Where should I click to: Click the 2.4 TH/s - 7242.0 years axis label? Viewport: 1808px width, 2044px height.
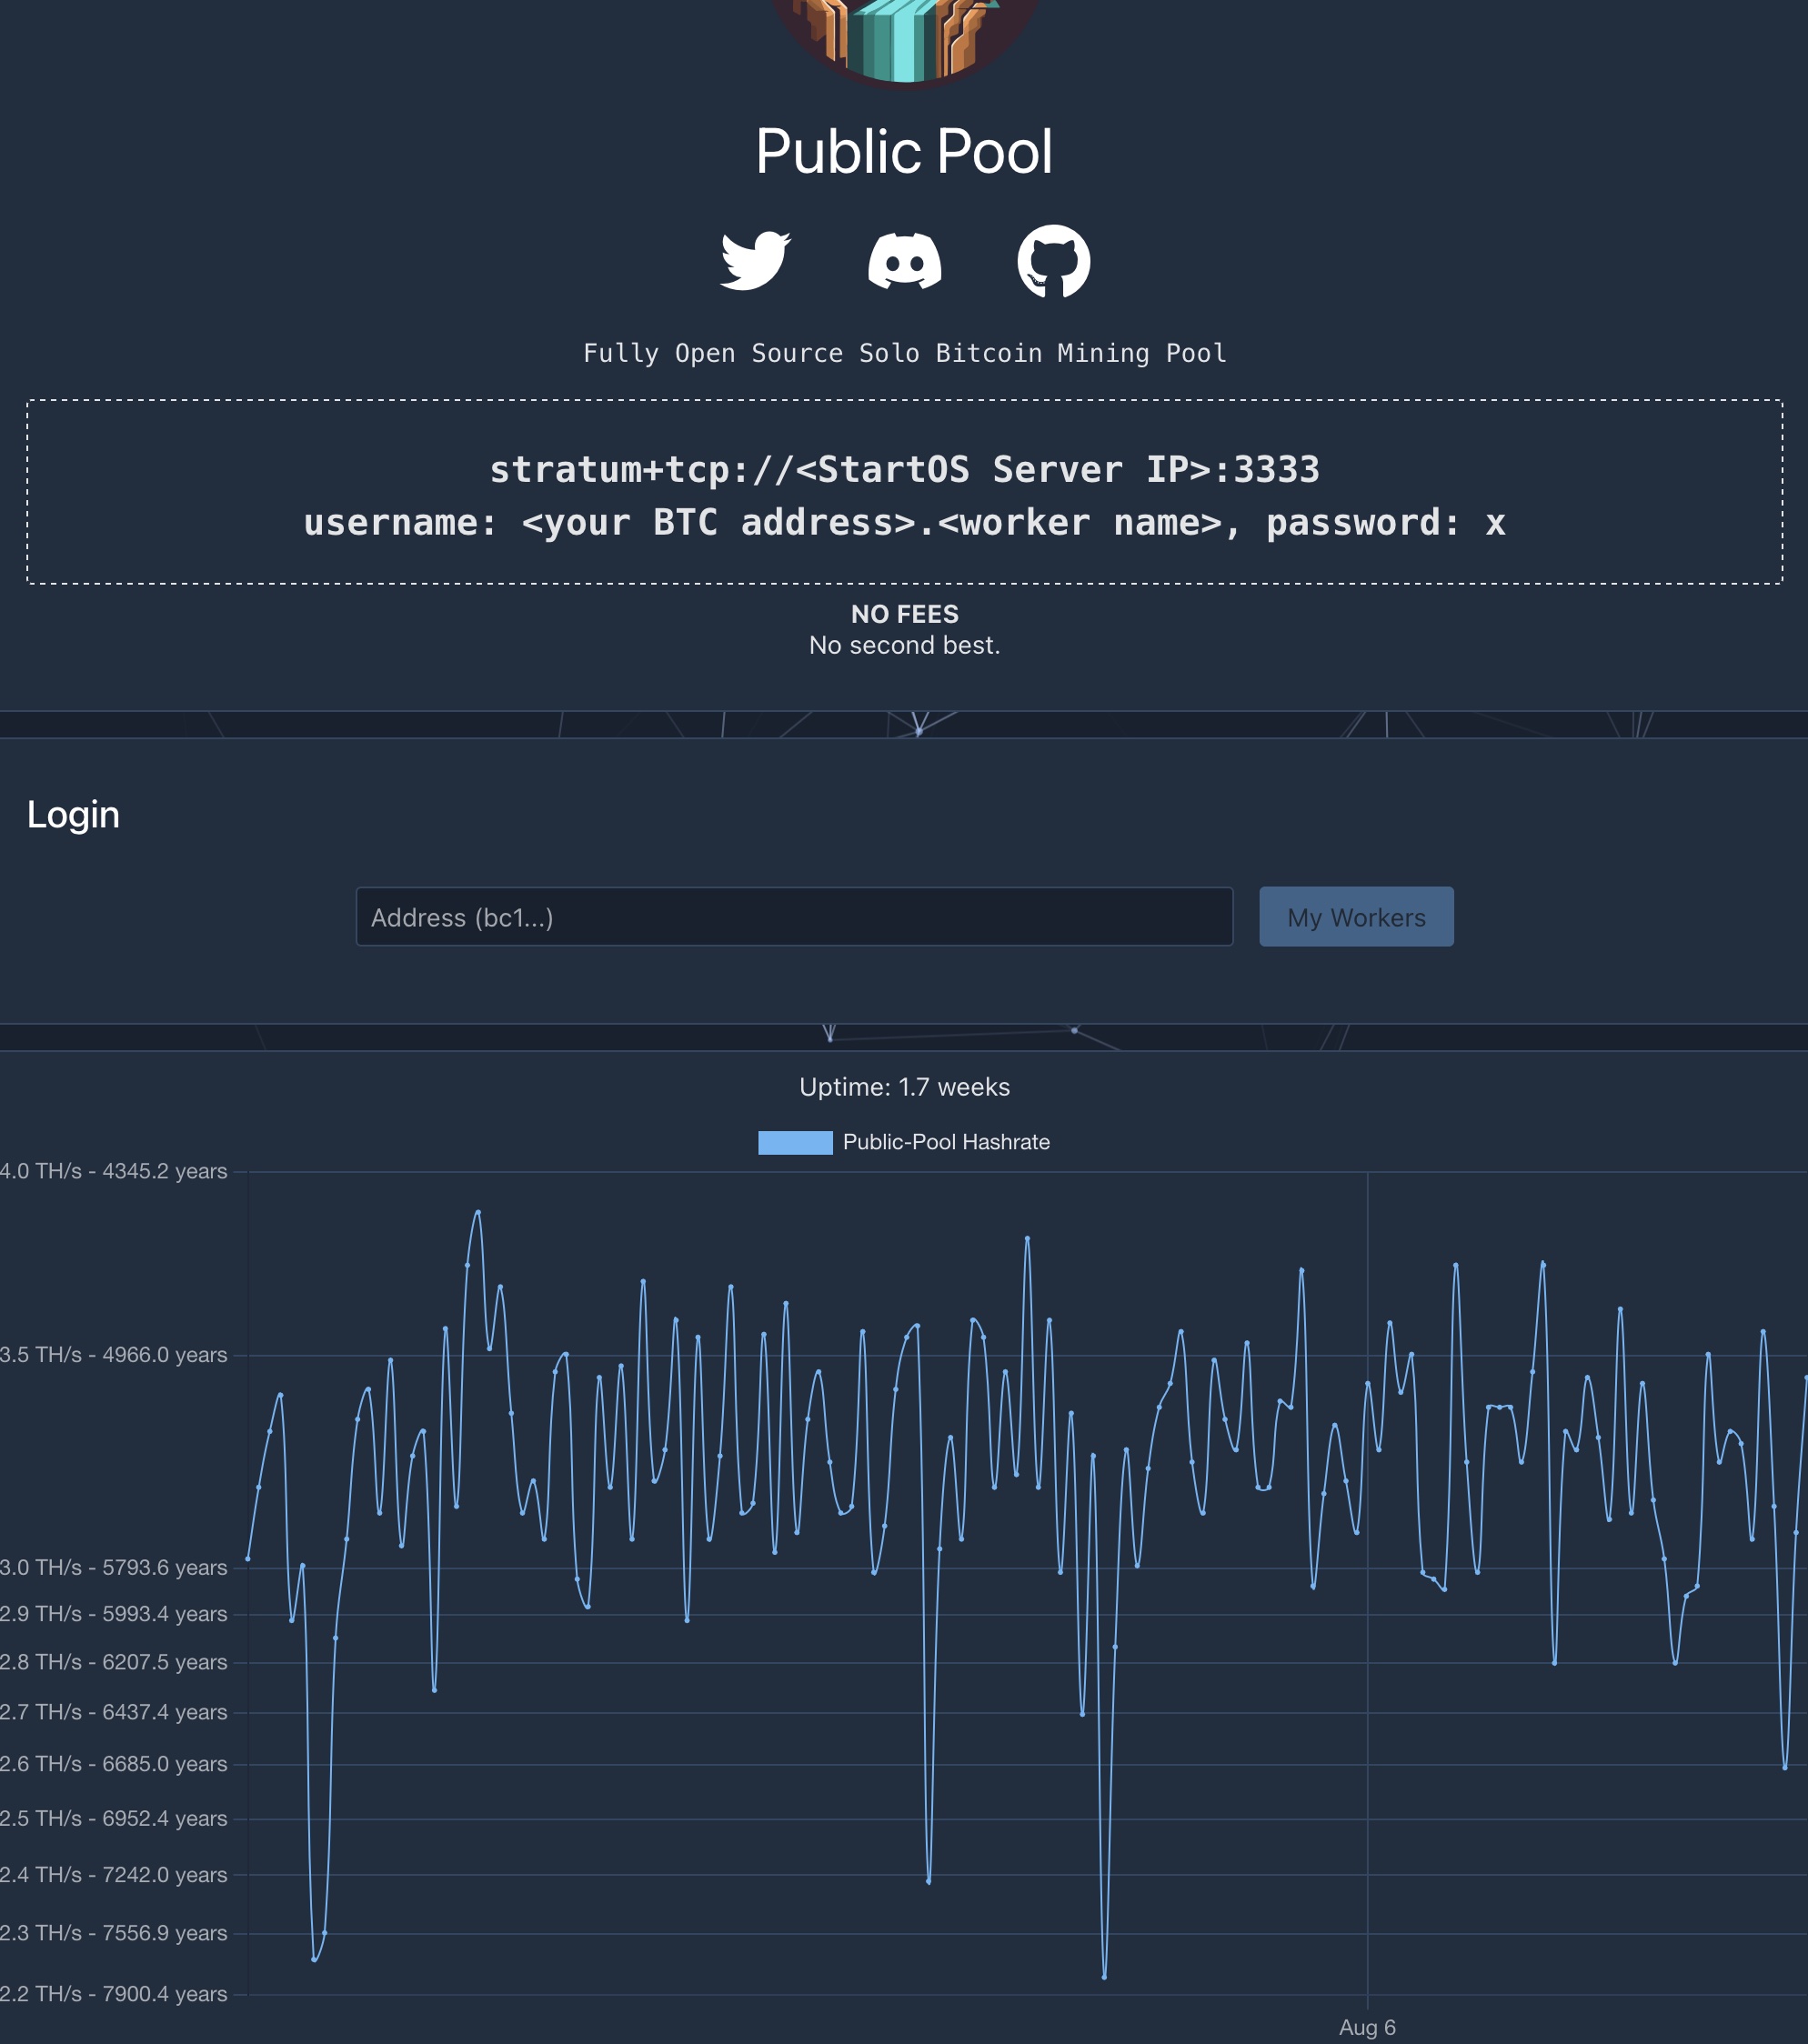(x=114, y=1875)
